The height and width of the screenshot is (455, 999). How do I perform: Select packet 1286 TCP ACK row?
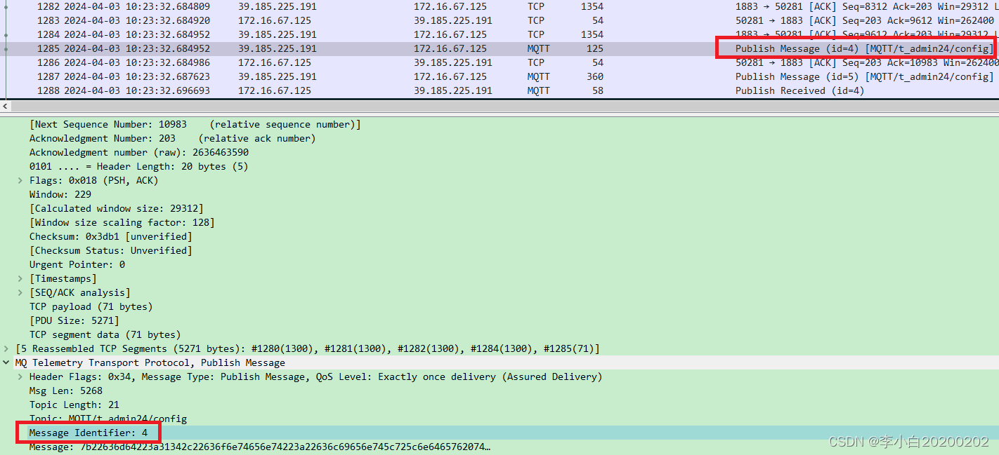pos(281,62)
